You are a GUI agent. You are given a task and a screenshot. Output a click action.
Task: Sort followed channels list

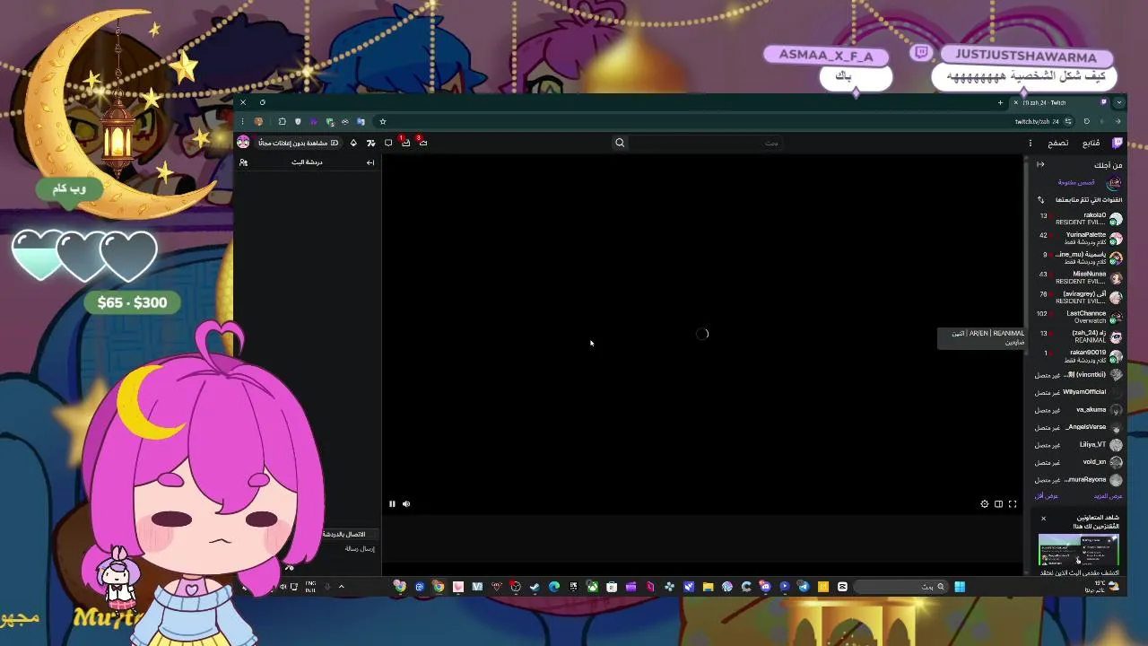1040,199
